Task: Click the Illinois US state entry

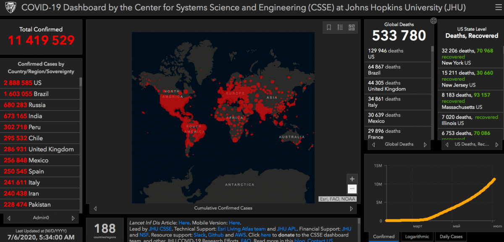Action: (x=470, y=120)
